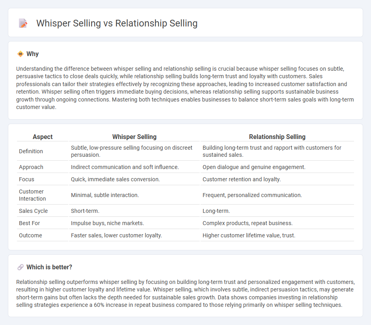This screenshot has width=371, height=325.
Task: Click the orange diamond icon next to Why
Action: point(21,54)
